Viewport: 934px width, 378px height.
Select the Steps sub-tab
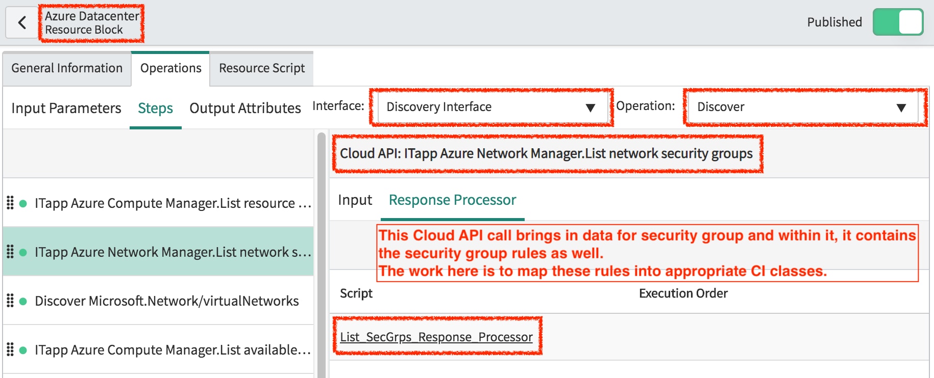(155, 108)
